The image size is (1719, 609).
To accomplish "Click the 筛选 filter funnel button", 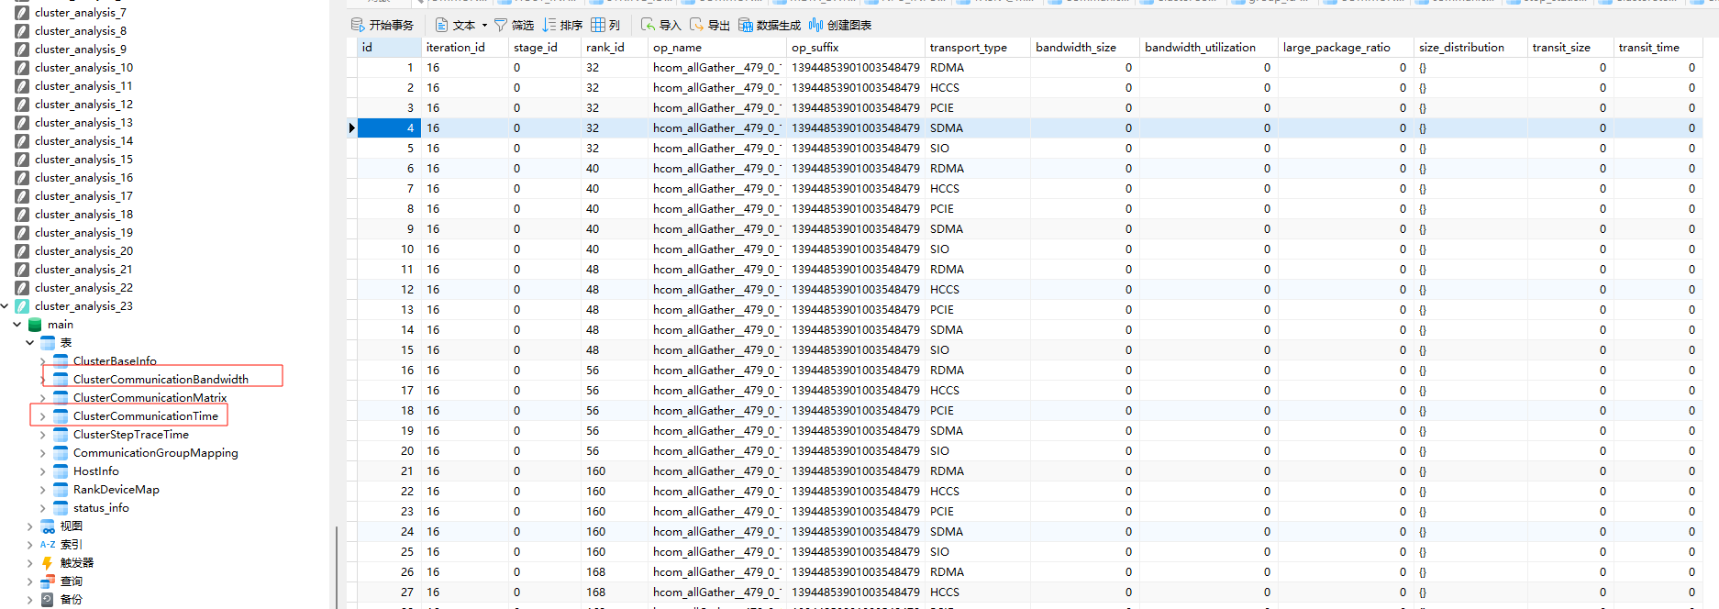I will 514,25.
